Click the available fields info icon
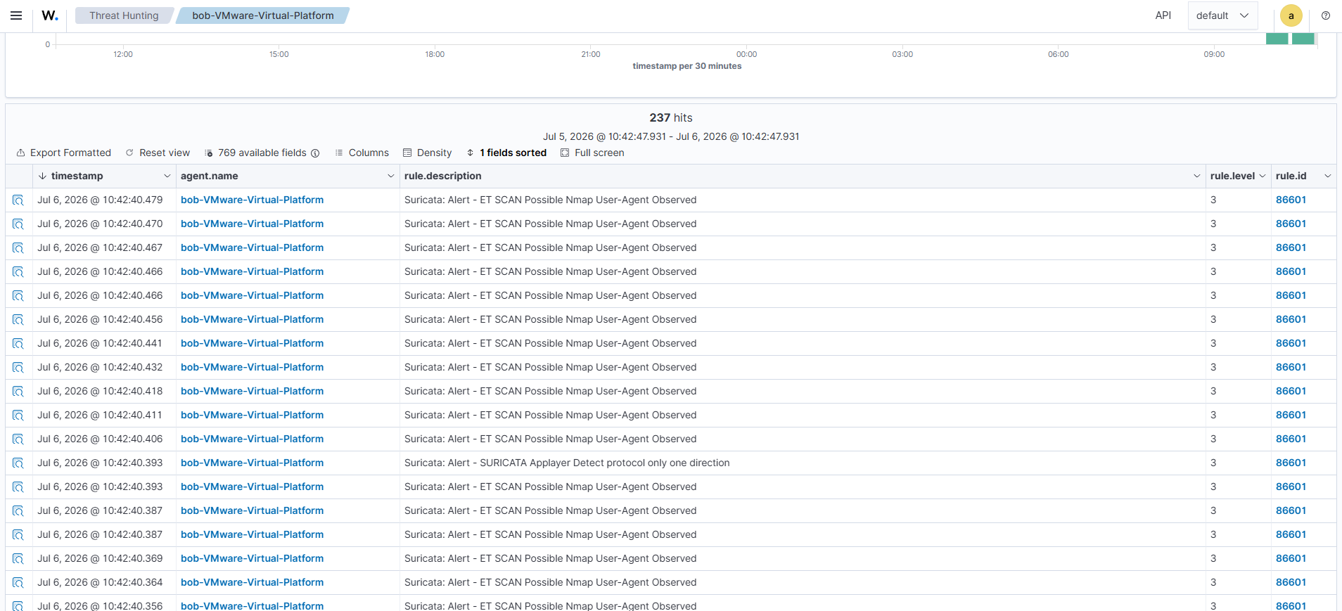Viewport: 1342px width, 611px height. coord(315,153)
